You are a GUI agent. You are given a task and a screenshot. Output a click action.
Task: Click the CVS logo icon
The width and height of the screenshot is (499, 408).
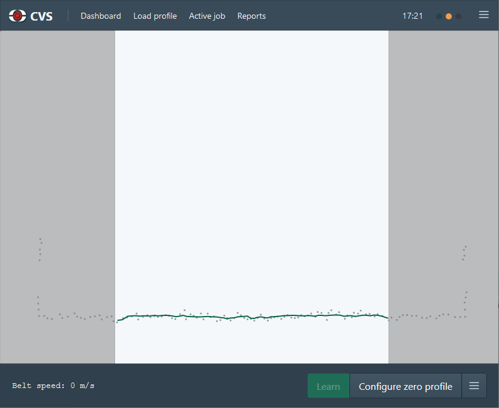pos(18,16)
